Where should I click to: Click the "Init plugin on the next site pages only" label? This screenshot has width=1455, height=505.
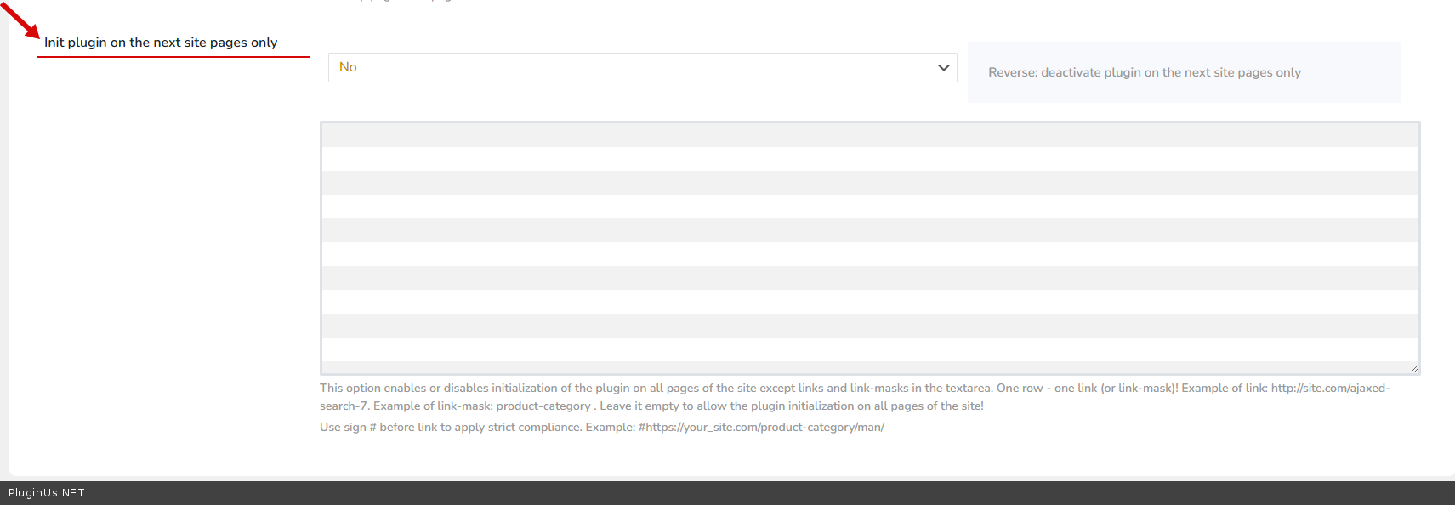point(161,43)
